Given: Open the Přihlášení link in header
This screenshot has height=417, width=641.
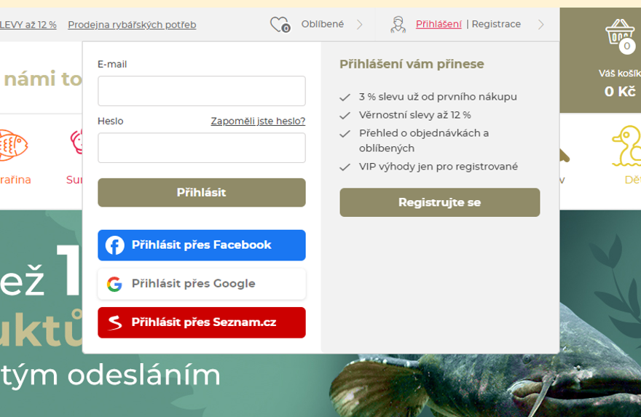Looking at the screenshot, I should [x=439, y=25].
